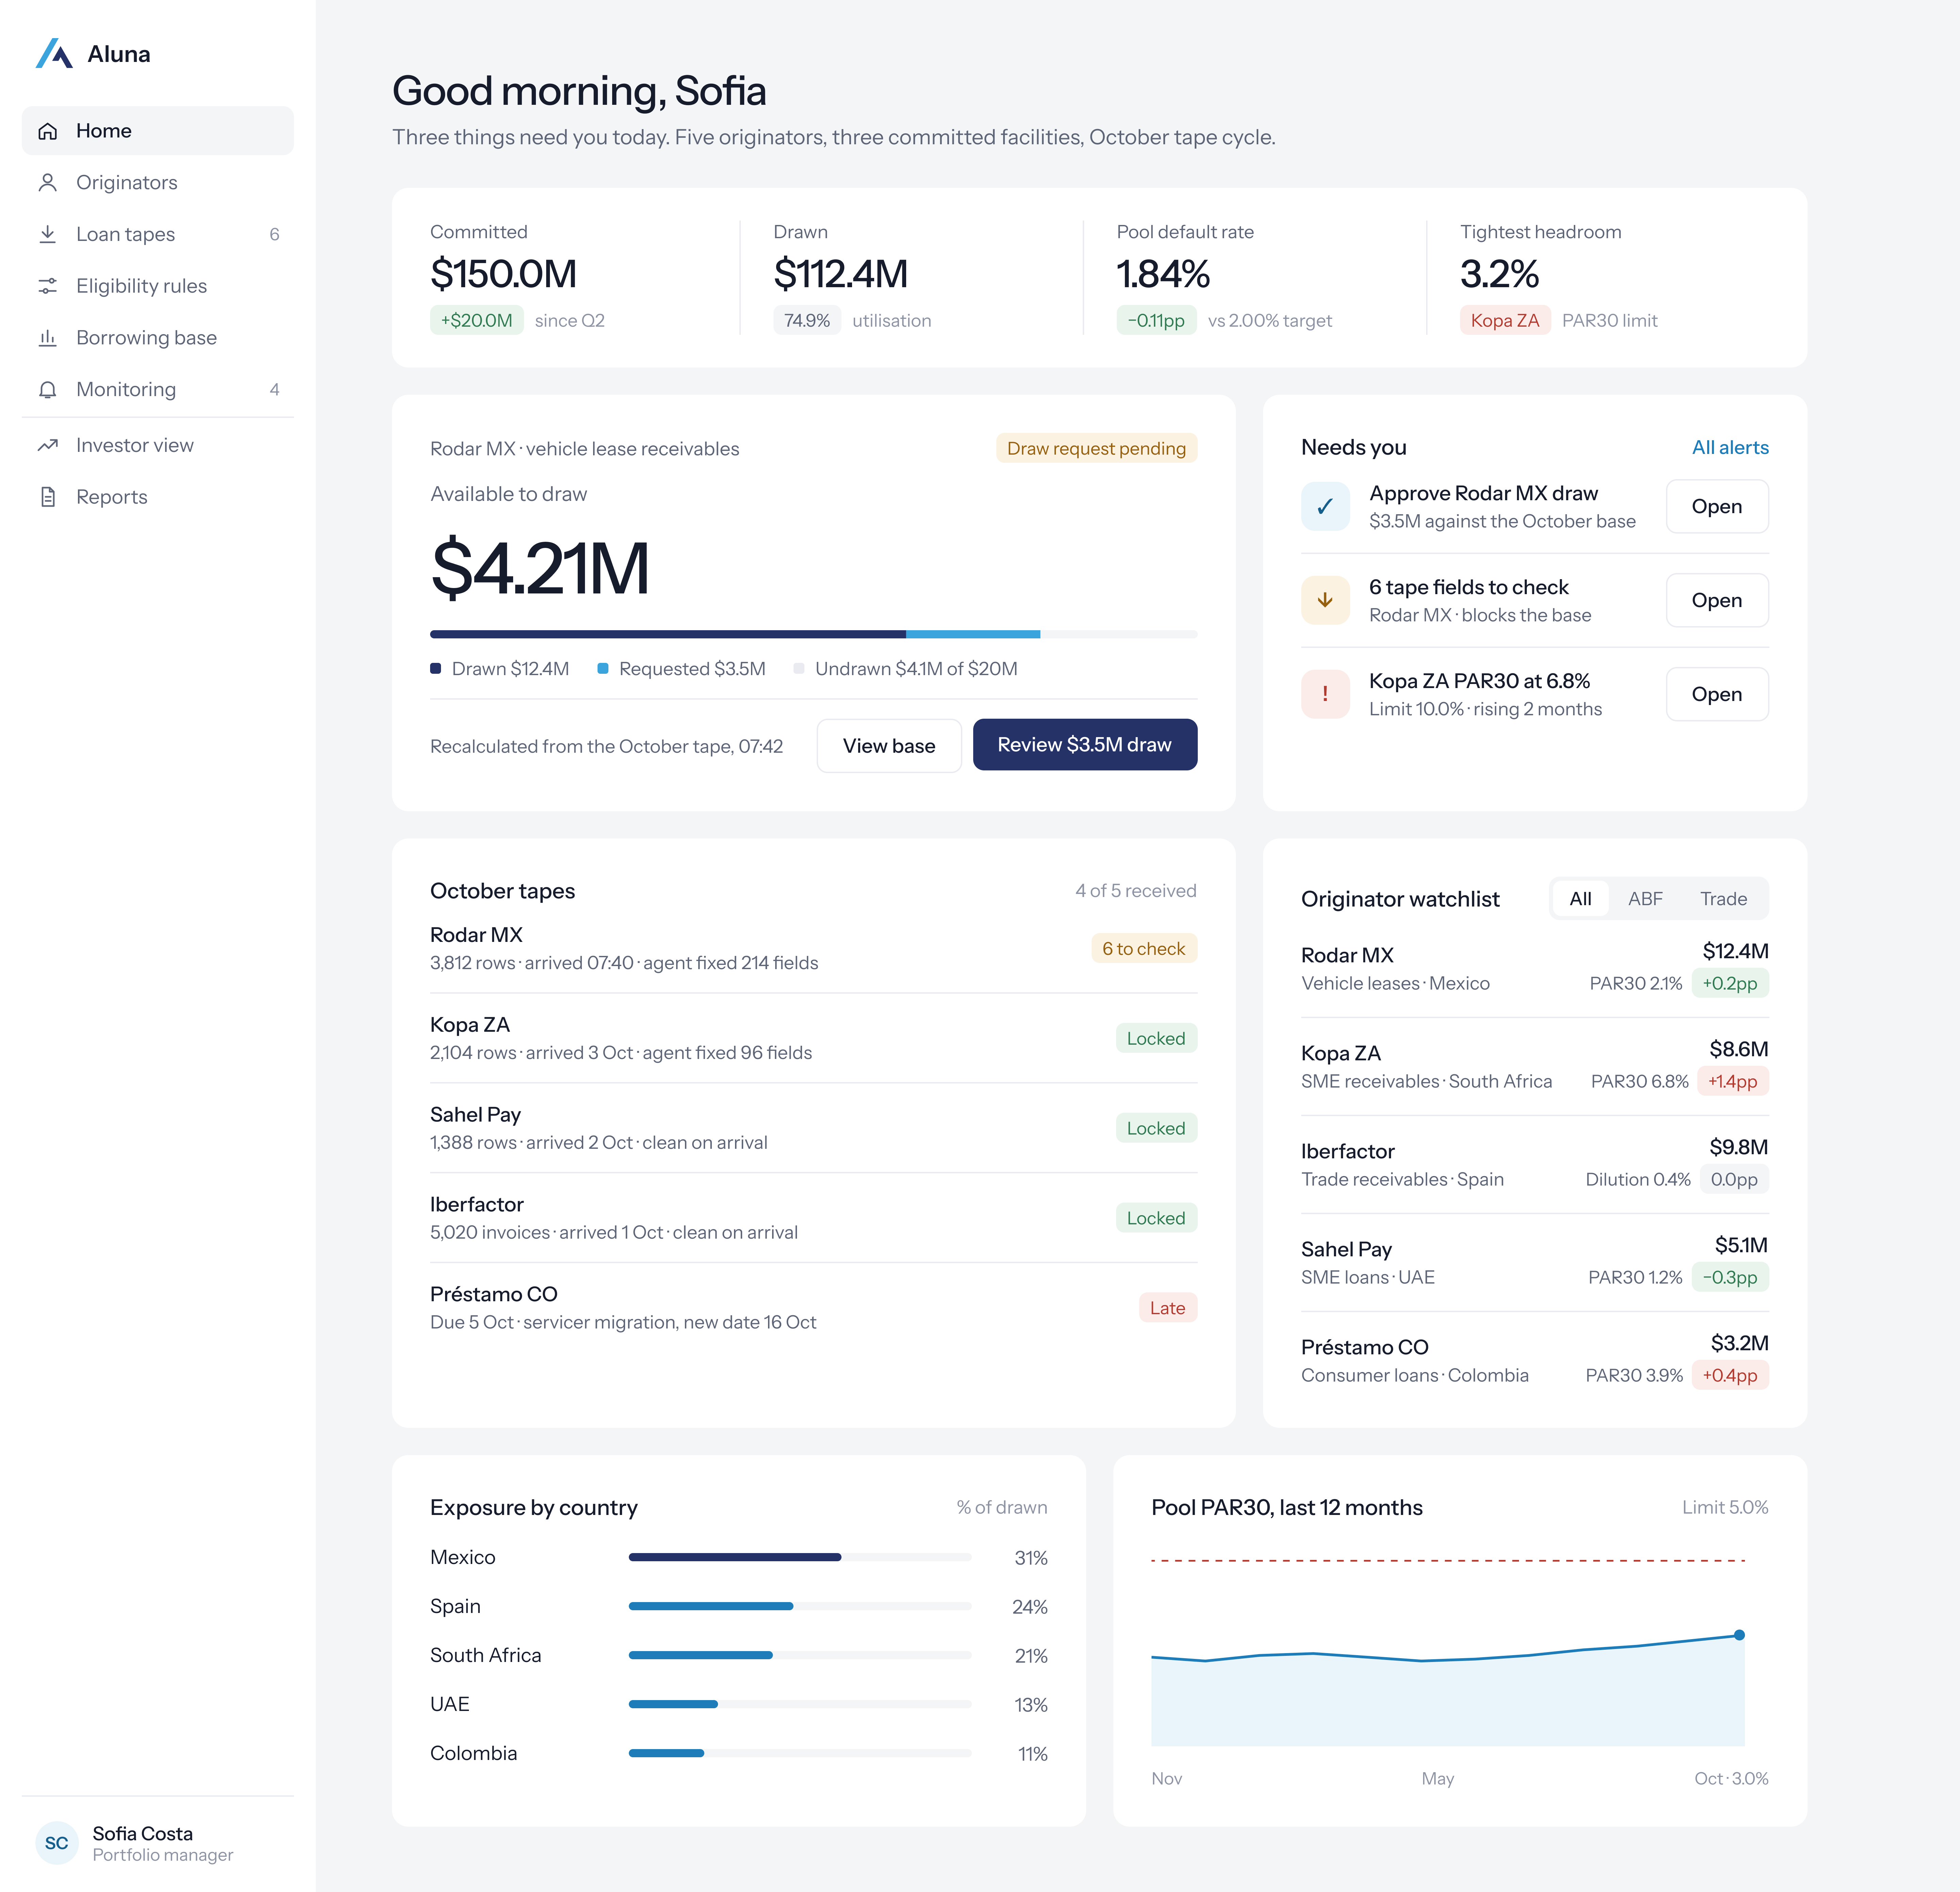This screenshot has width=1960, height=1892.
Task: Click the Oct data point on PAR30 chart
Action: pos(1739,1635)
